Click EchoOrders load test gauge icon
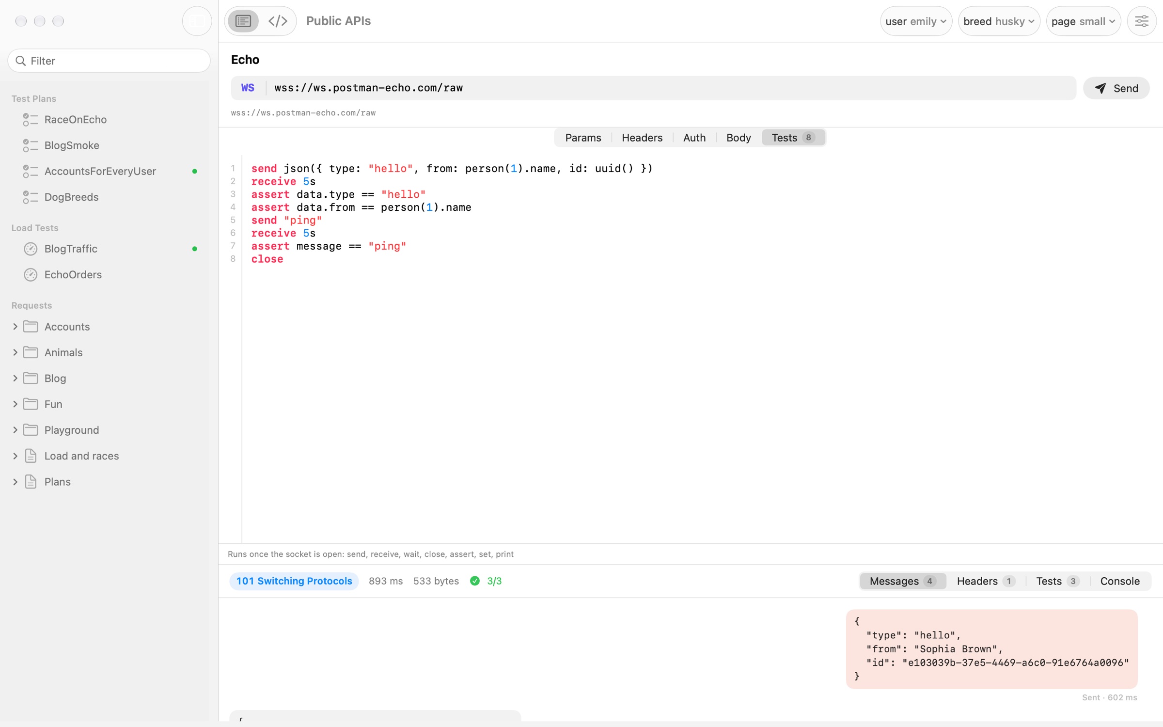The width and height of the screenshot is (1163, 727). coord(31,275)
